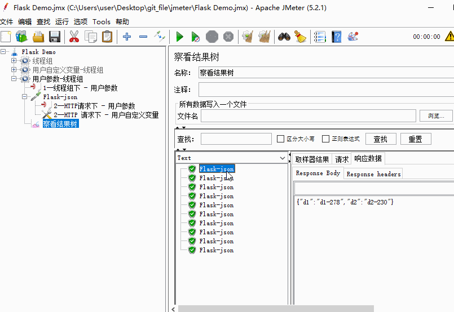Screen dimensions: 454x312
Task: Collapse the Flask Demo root node
Action: click(3, 52)
